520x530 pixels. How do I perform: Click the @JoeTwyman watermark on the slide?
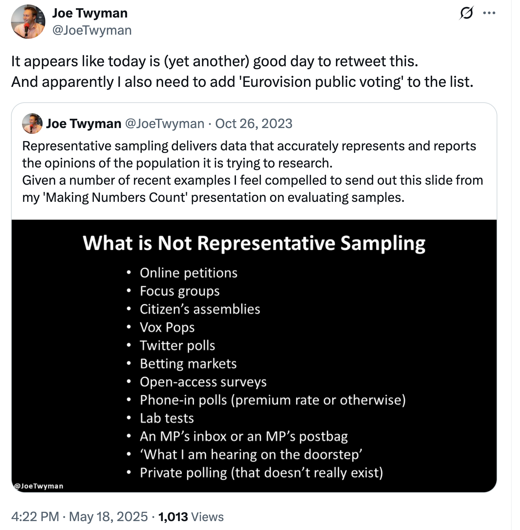(x=38, y=486)
